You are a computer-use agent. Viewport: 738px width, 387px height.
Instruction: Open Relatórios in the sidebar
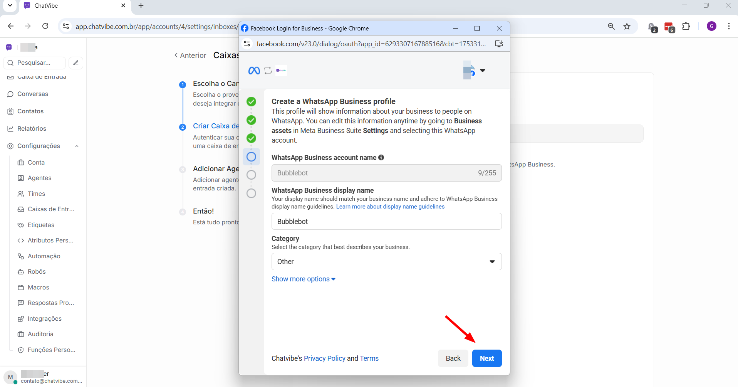click(x=32, y=128)
